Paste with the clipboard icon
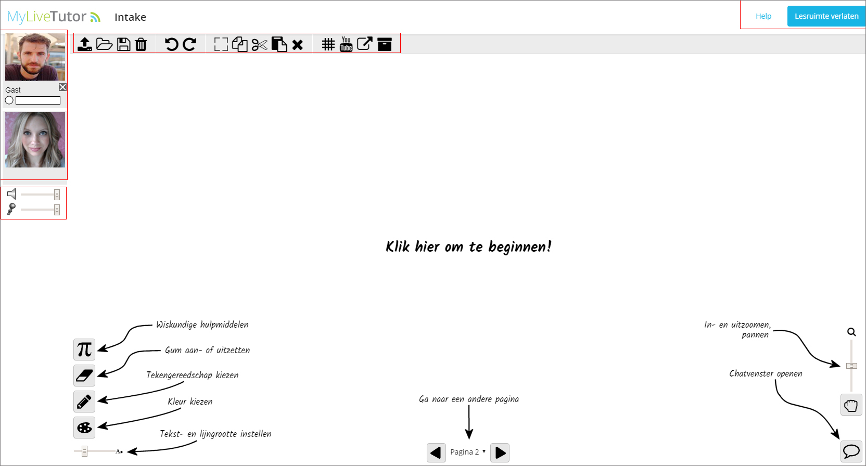Viewport: 866px width, 466px height. click(279, 44)
